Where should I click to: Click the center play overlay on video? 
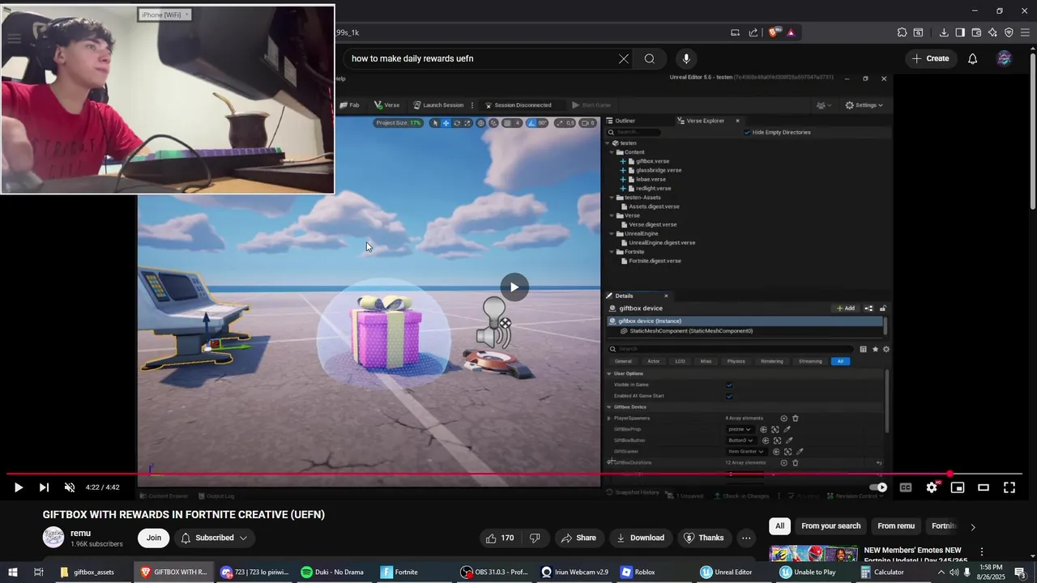pos(514,287)
